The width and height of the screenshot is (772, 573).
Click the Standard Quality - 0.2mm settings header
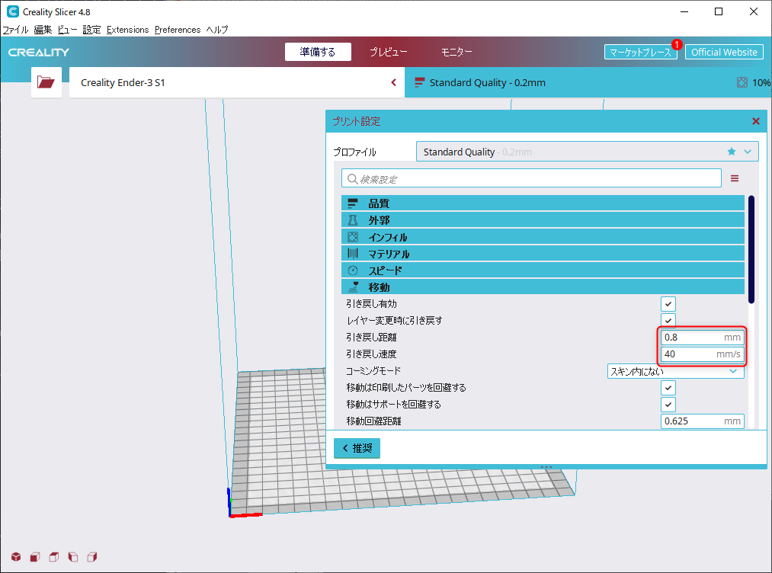(x=588, y=82)
